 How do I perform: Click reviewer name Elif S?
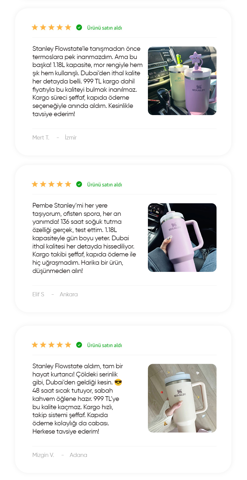[38, 294]
